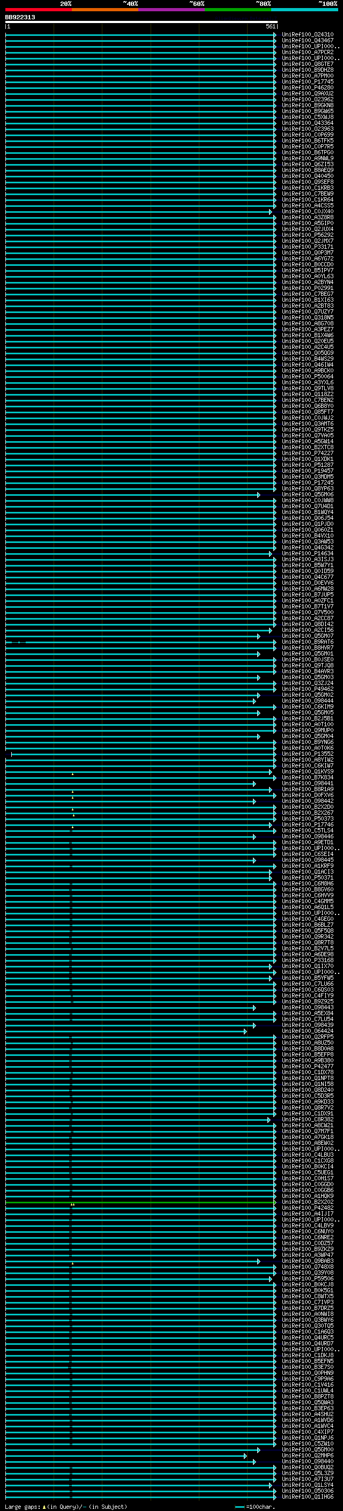Click hit label UniRef100_A9NWL9
This screenshot has height=1511, width=343.
point(308,158)
